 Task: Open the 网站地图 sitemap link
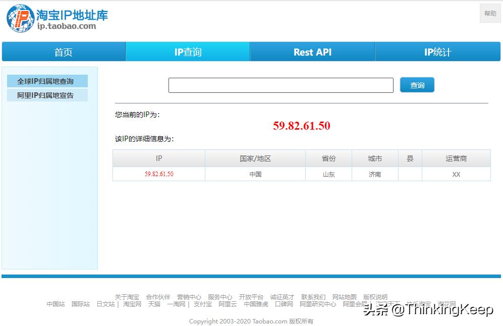pos(345,297)
